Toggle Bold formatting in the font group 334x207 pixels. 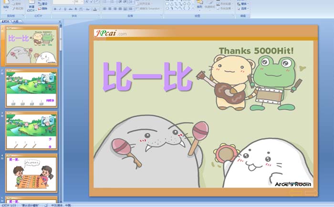pyautogui.click(x=55, y=9)
